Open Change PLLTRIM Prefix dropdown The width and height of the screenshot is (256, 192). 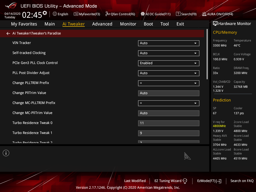[x=169, y=83]
